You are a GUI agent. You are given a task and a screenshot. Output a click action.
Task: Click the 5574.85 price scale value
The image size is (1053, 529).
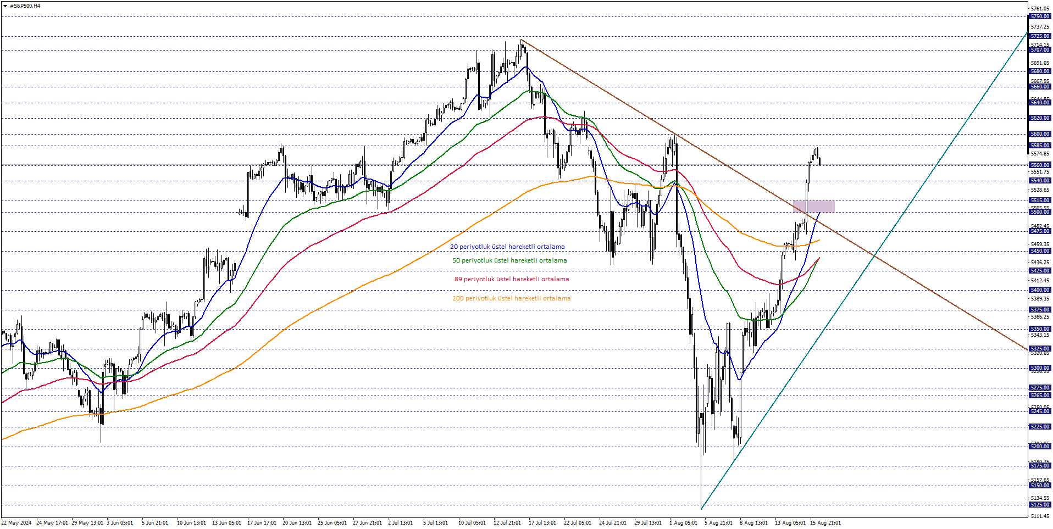[x=1040, y=154]
